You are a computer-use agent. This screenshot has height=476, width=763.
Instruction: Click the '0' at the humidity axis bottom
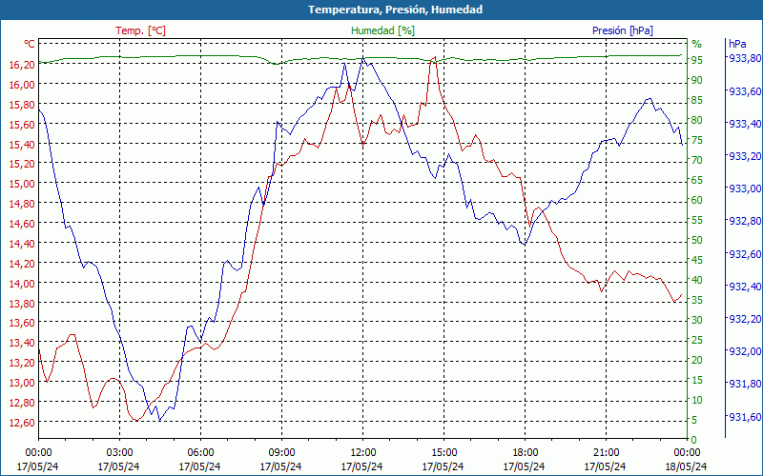point(694,440)
